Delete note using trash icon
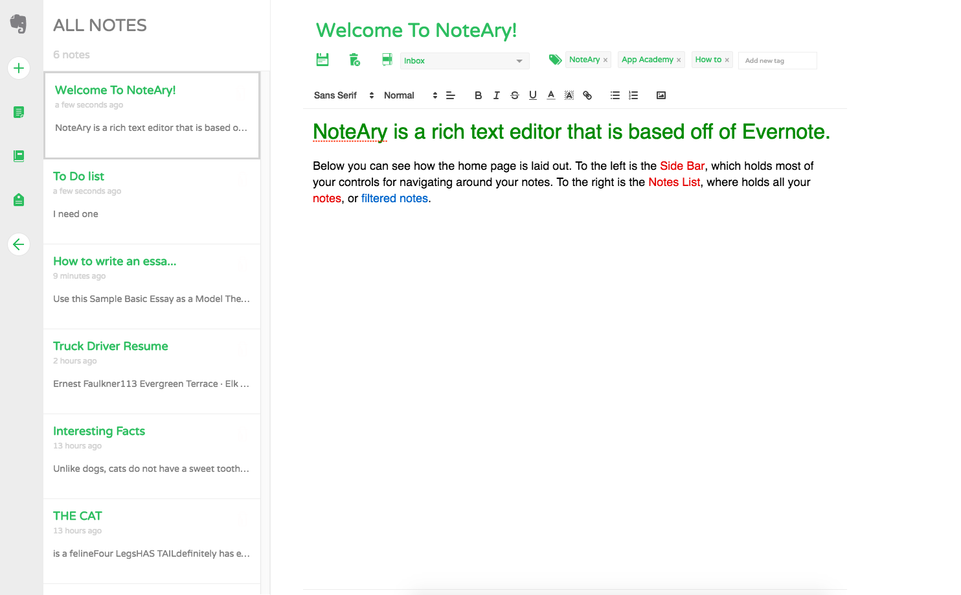The width and height of the screenshot is (961, 595). point(354,60)
